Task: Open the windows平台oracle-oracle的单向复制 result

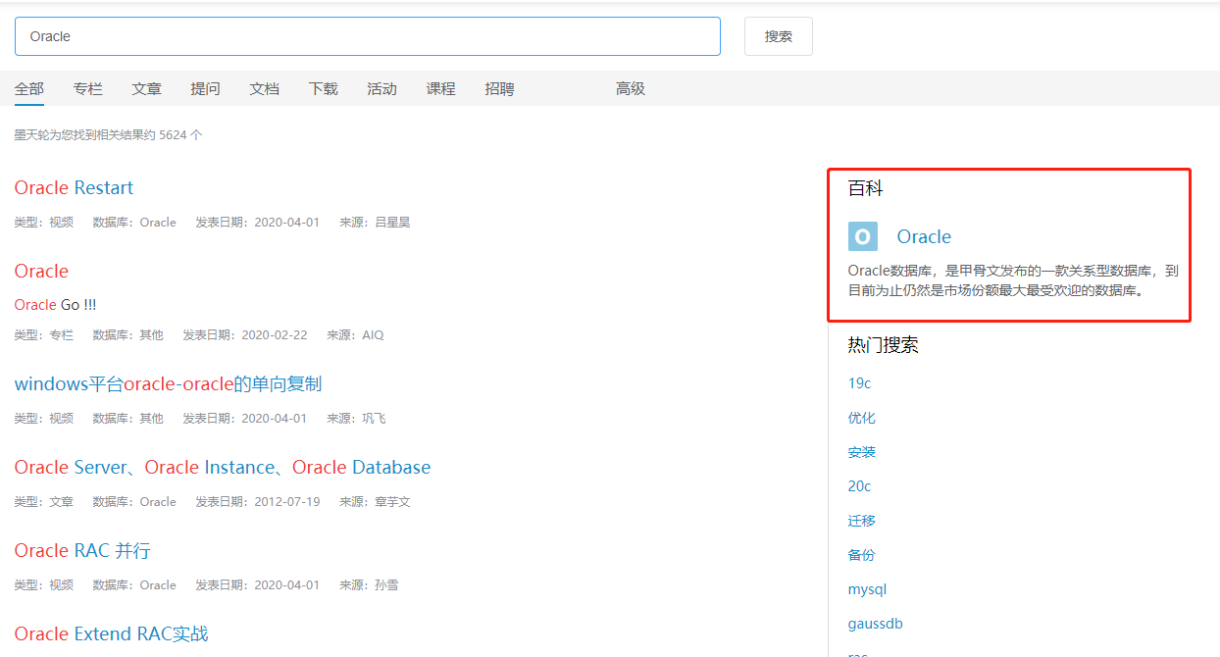Action: pyautogui.click(x=167, y=383)
